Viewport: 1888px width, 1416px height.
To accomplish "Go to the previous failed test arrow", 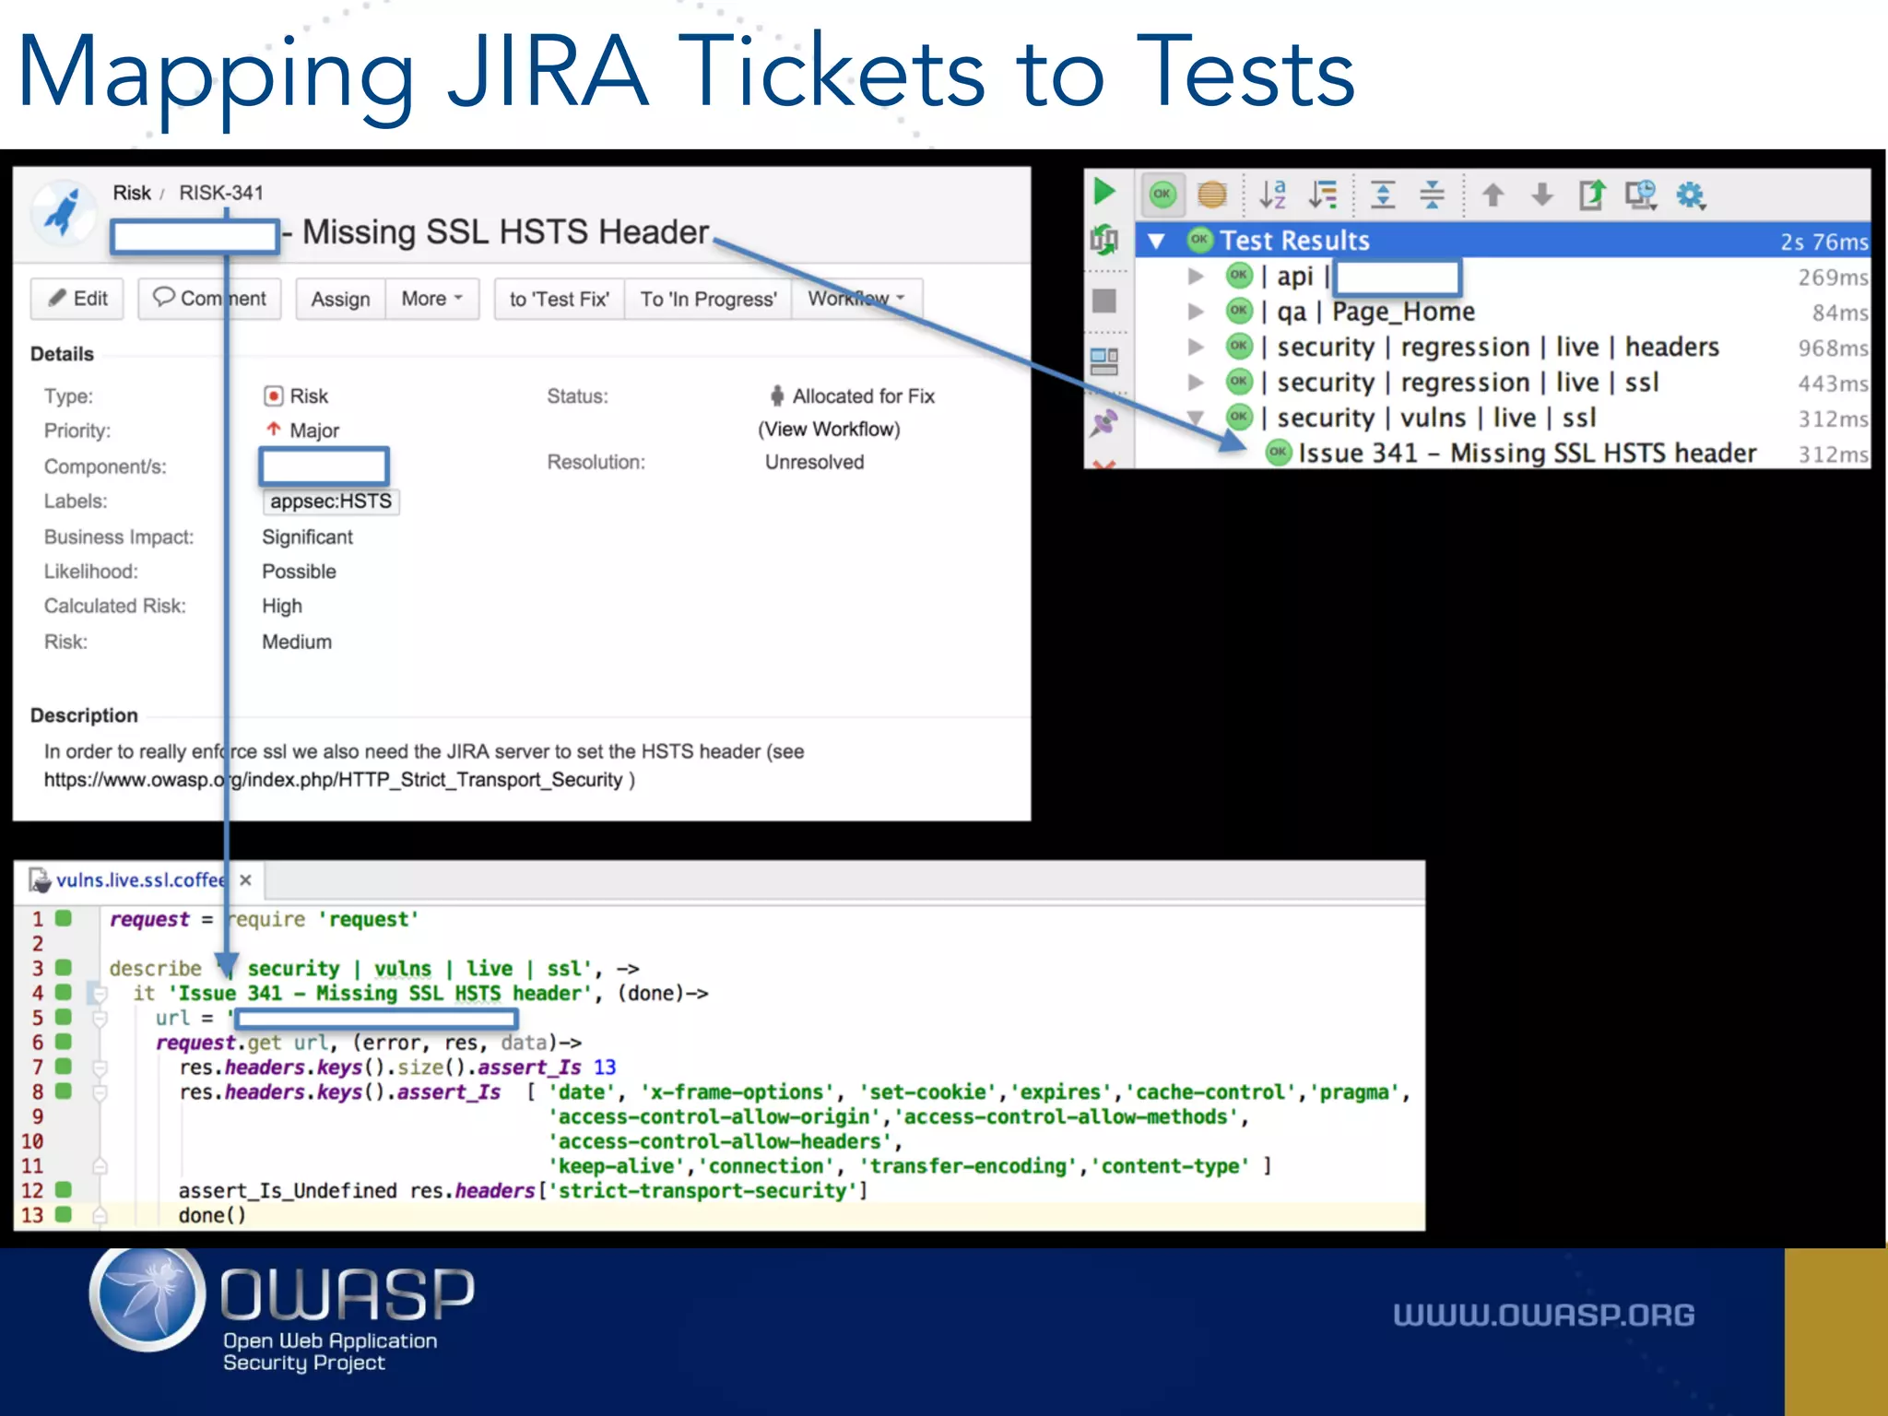I will click(1493, 195).
